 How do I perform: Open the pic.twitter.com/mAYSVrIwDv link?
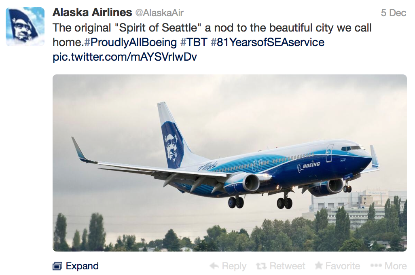[125, 57]
